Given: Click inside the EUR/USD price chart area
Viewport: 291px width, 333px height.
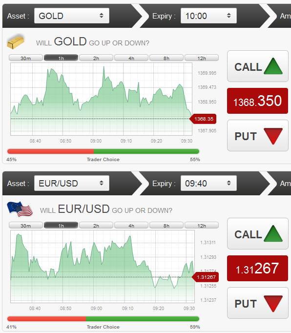Looking at the screenshot, I should [x=103, y=267].
